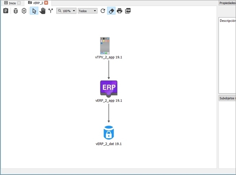Select the purple ERP app node
236x175 pixels.
point(109,88)
